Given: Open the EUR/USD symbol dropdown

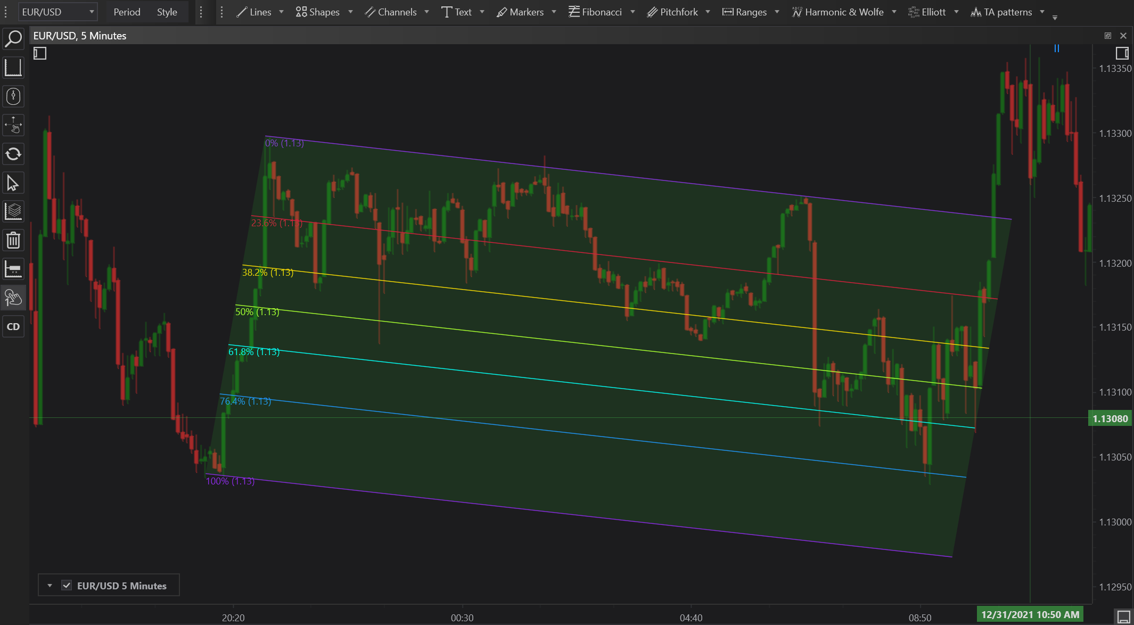Looking at the screenshot, I should coord(57,12).
